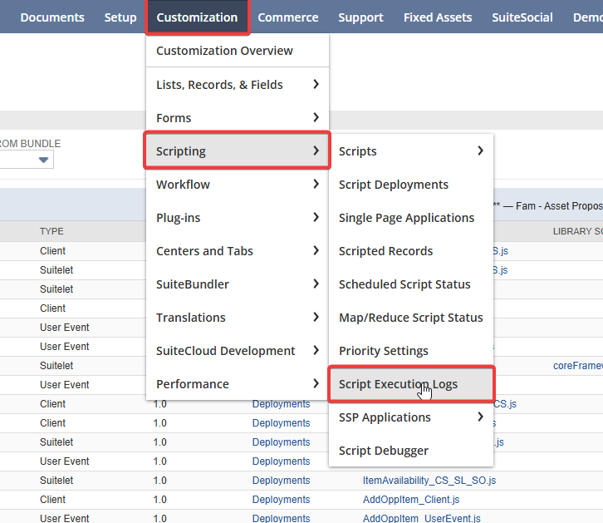
Task: Open the coreFrame library script link
Action: 577,366
